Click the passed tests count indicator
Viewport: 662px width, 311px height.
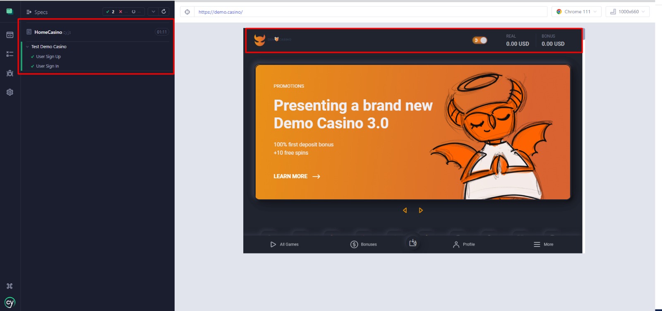(x=110, y=12)
